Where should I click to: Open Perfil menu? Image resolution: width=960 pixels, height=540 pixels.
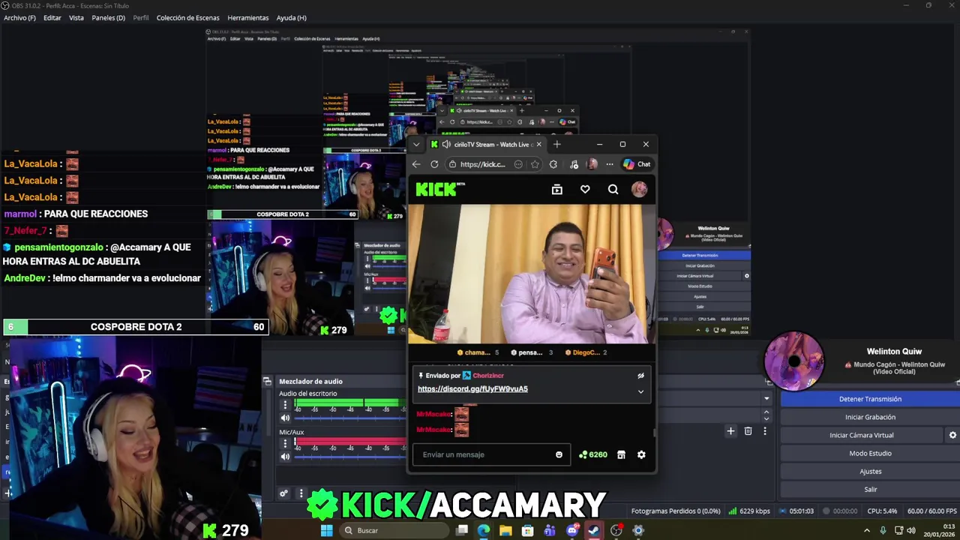point(141,18)
